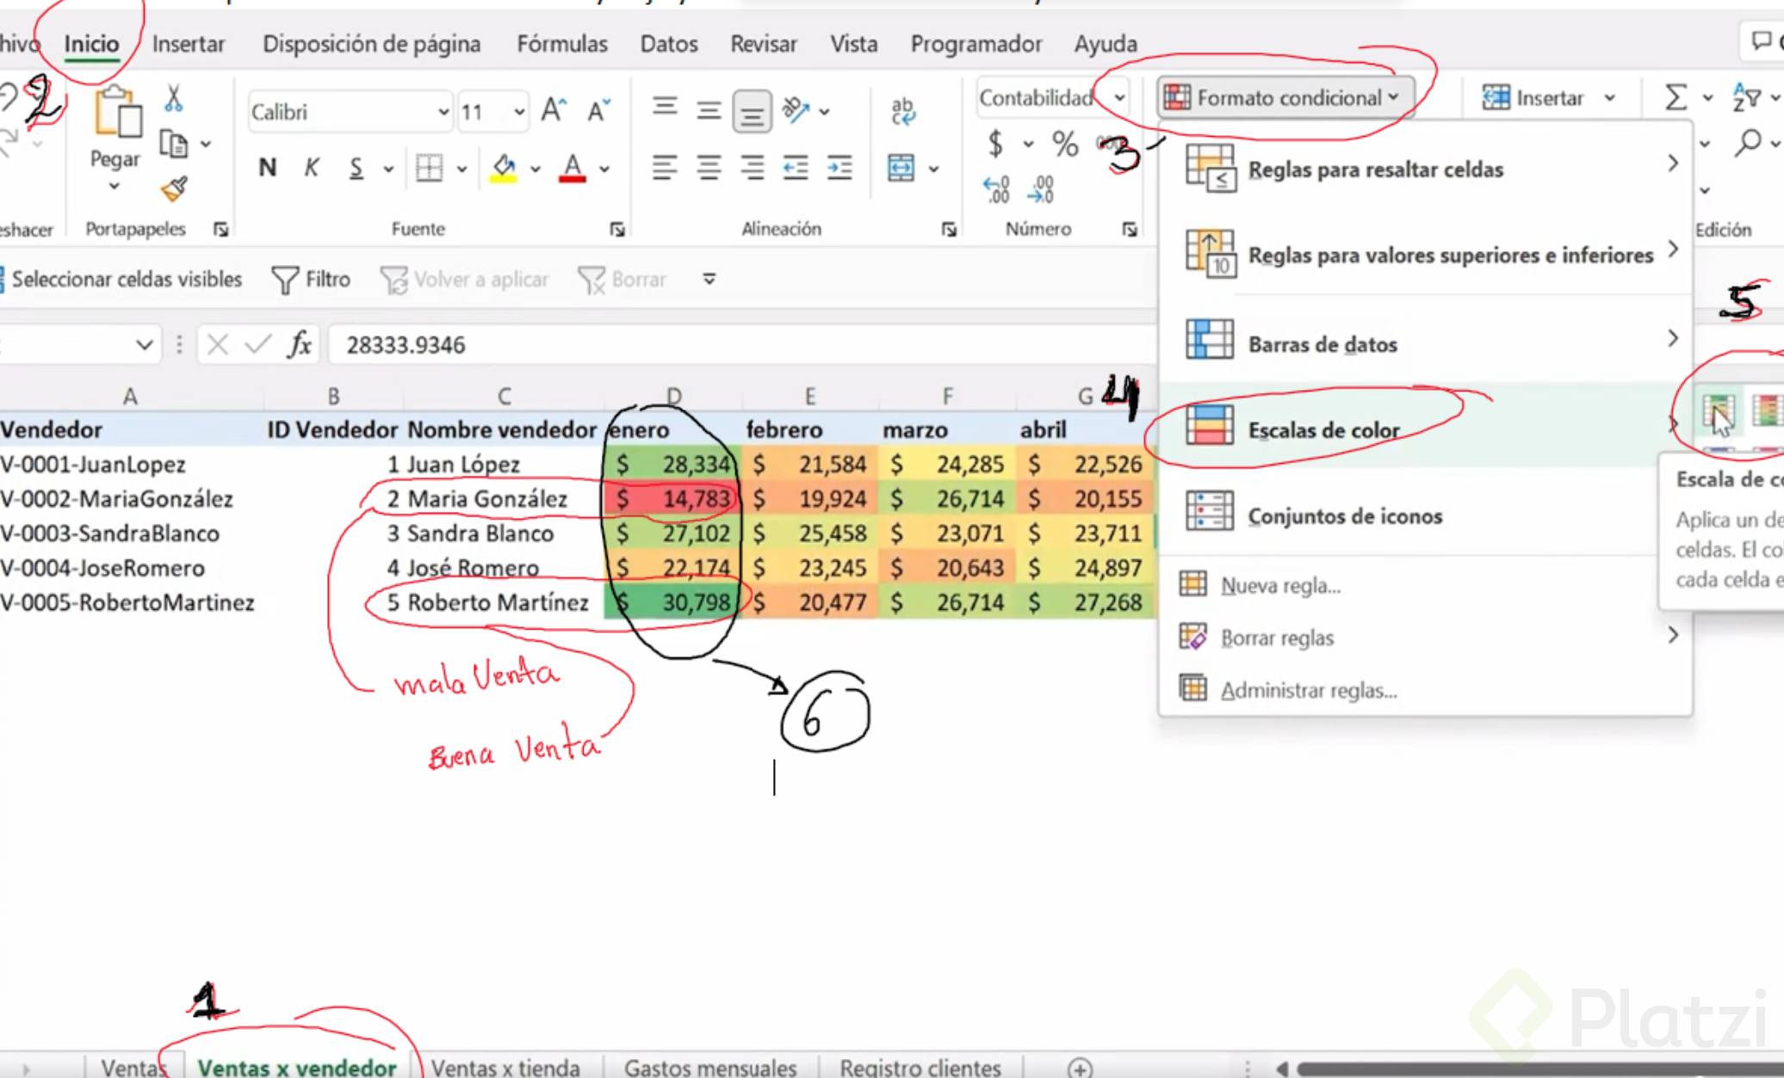Click the Wrap text icon

click(x=901, y=110)
